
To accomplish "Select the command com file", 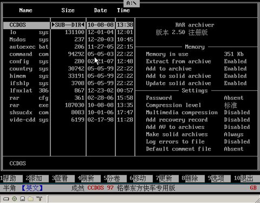I will pyautogui.click(x=68, y=54).
